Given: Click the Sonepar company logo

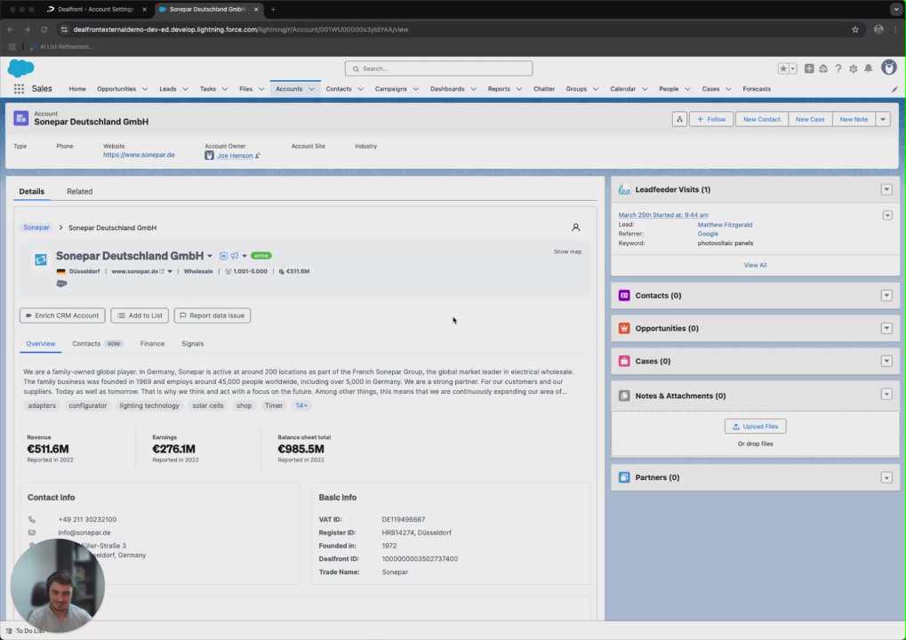Looking at the screenshot, I should click(x=40, y=260).
